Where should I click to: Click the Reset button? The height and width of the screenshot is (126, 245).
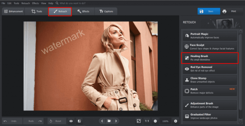point(57,121)
